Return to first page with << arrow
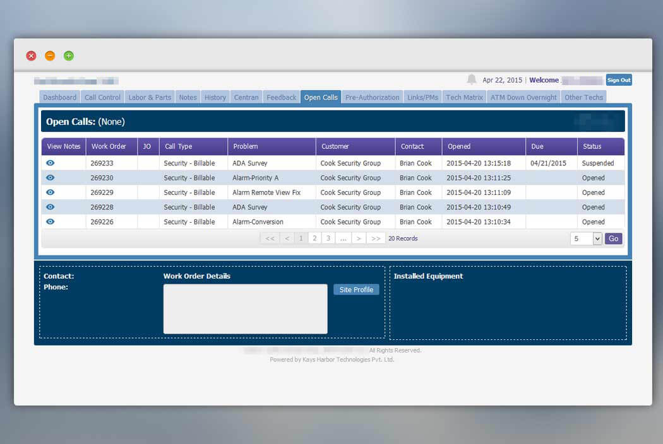This screenshot has width=663, height=444. point(270,238)
